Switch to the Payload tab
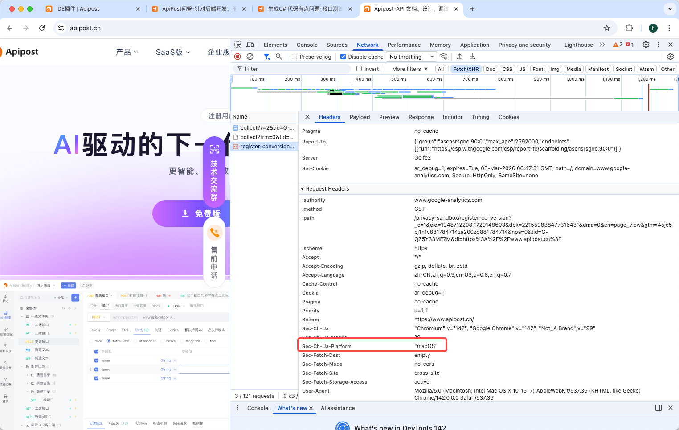The height and width of the screenshot is (430, 679). pyautogui.click(x=360, y=117)
